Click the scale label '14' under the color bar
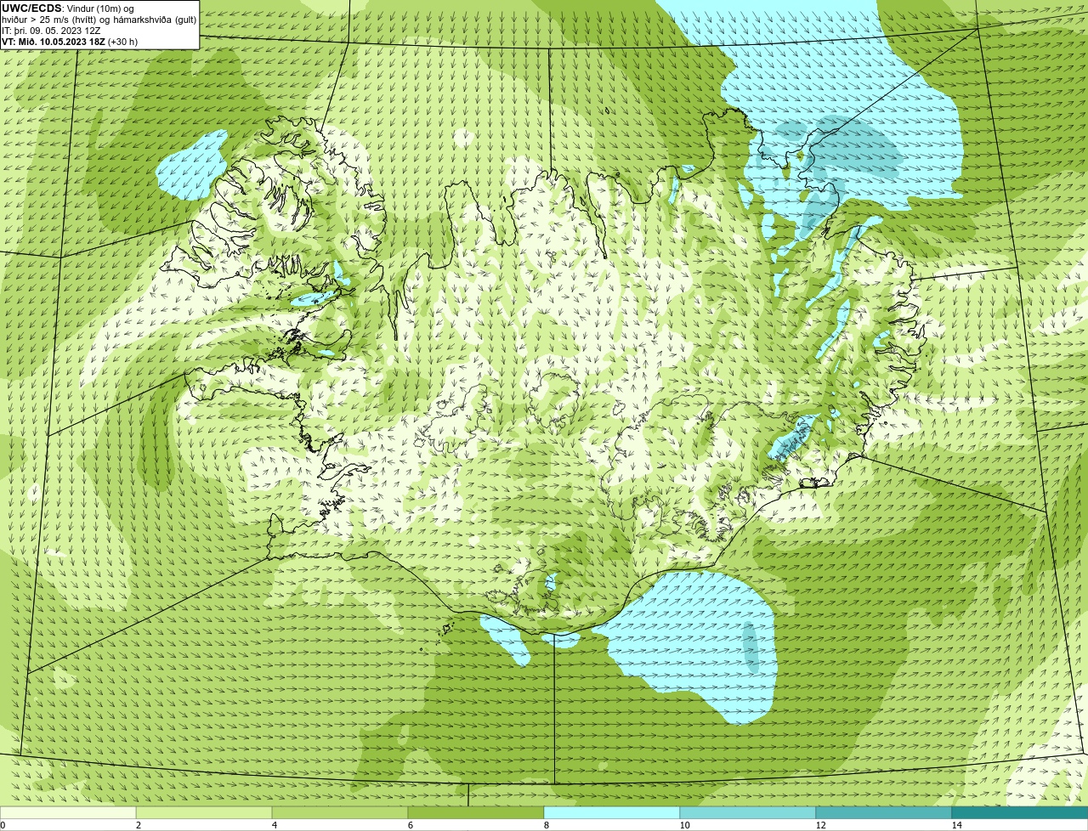 956,825
